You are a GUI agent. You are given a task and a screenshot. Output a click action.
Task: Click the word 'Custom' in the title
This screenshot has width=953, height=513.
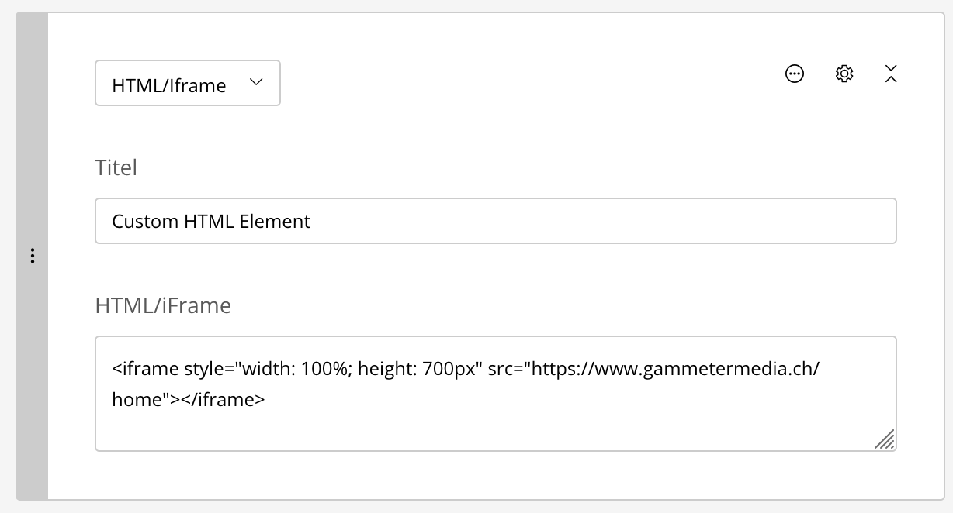coord(145,222)
